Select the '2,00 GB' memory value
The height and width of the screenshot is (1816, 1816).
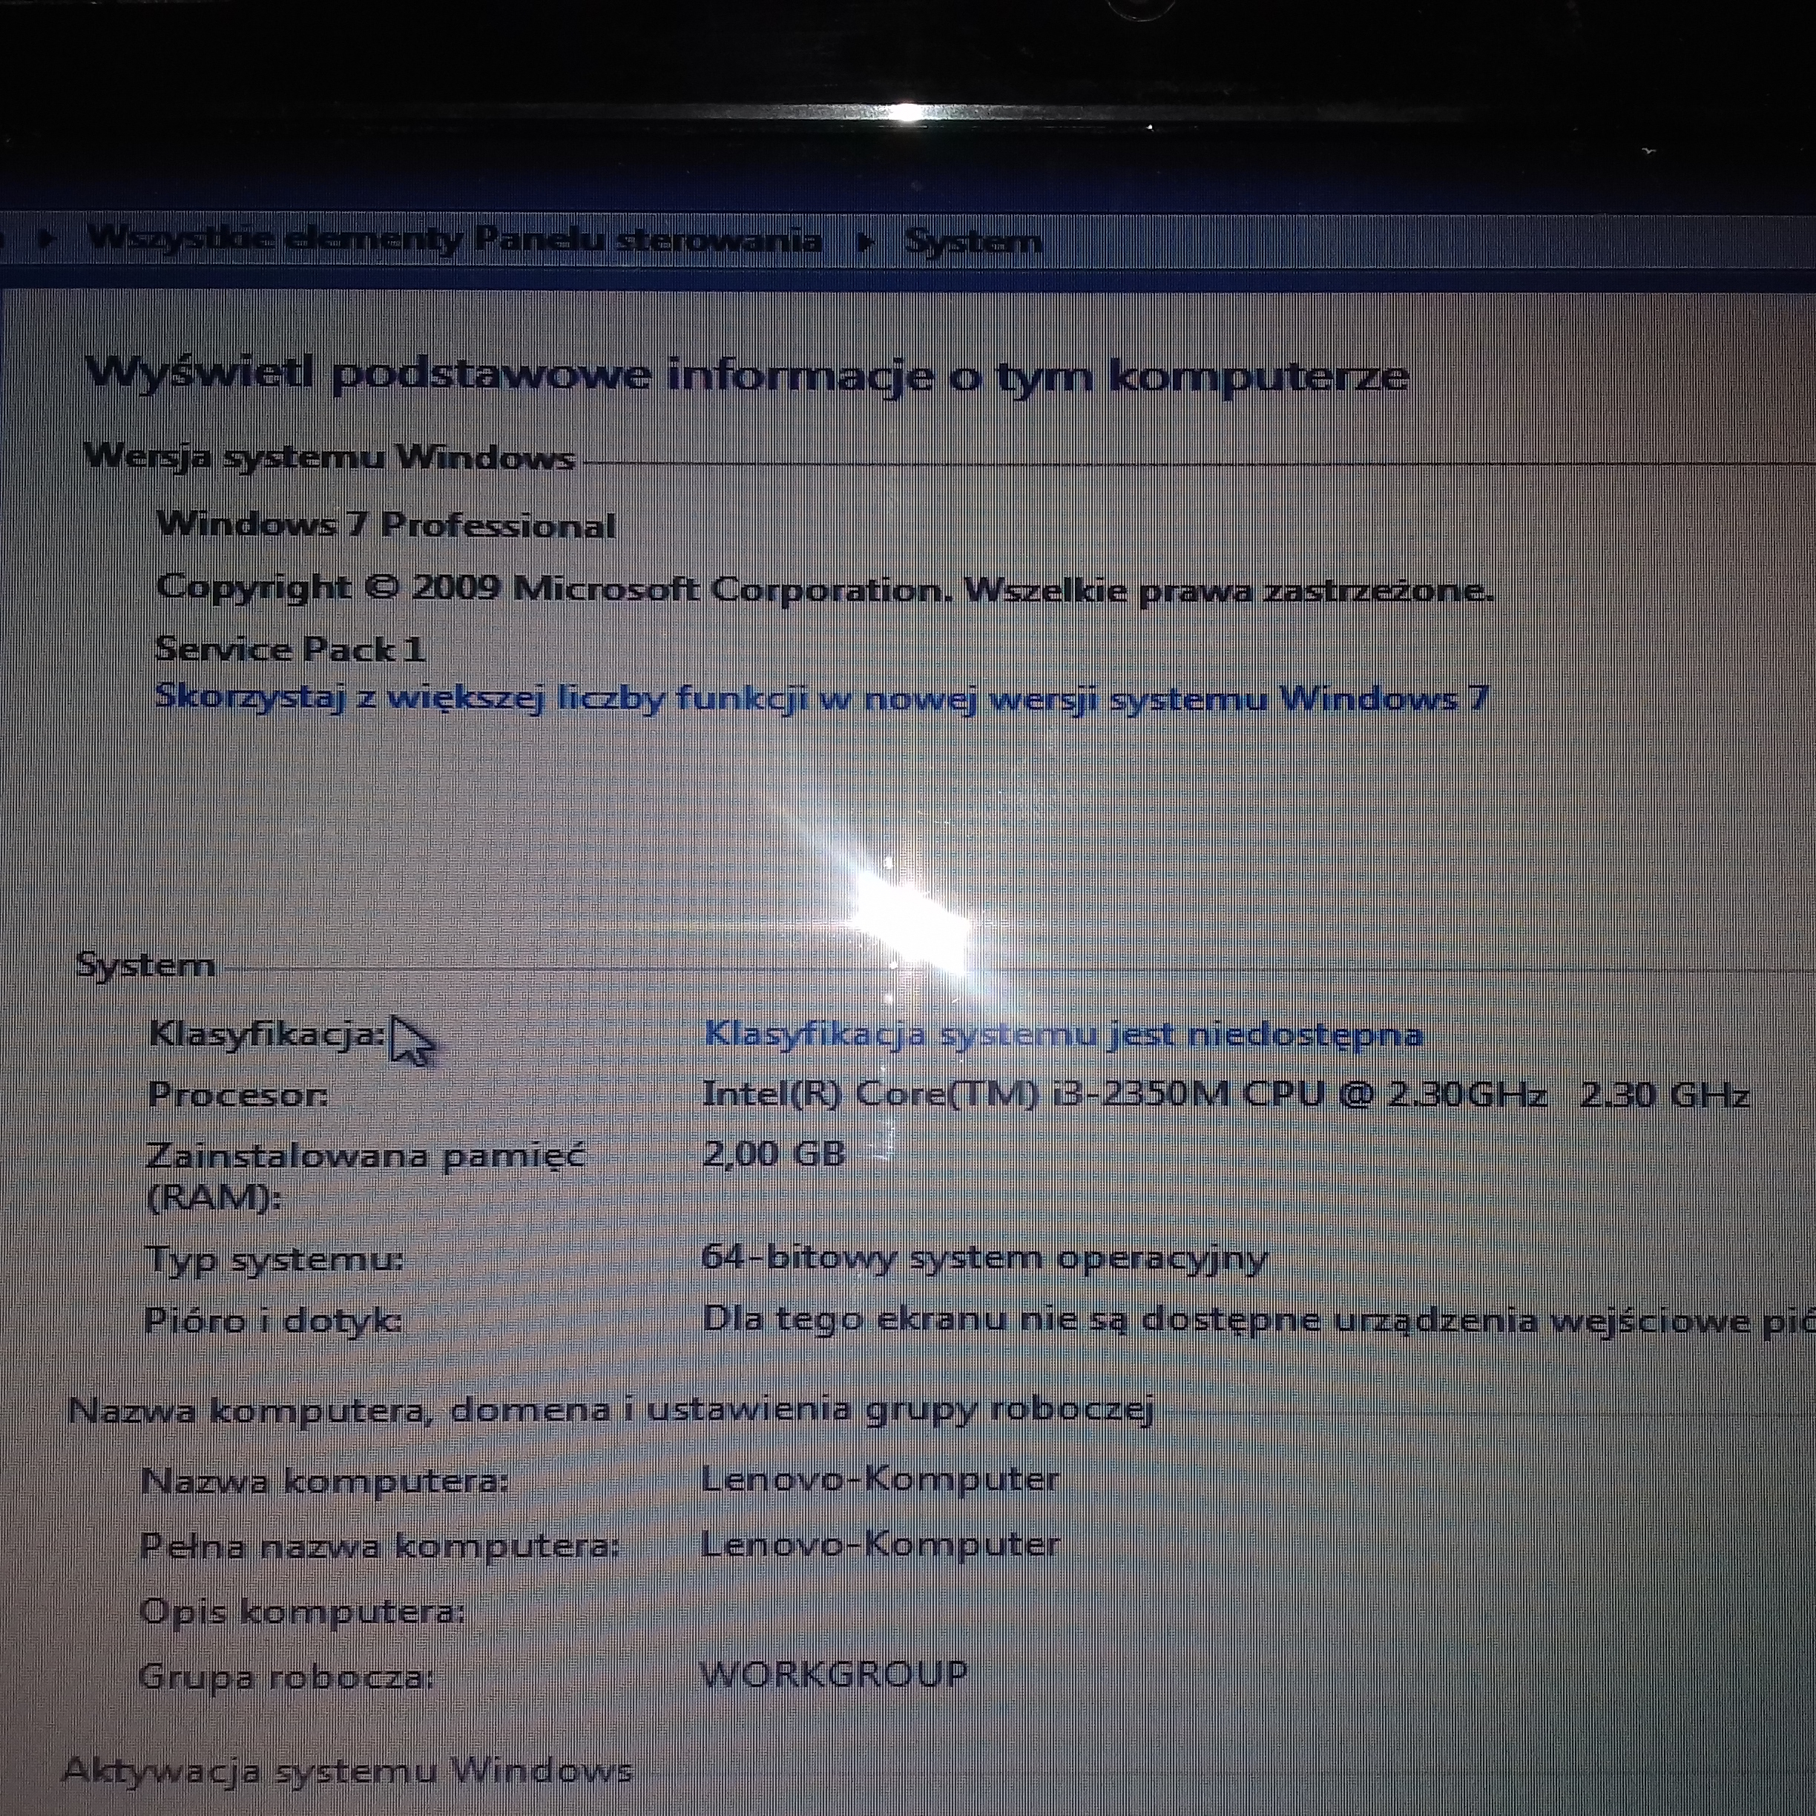click(774, 1154)
